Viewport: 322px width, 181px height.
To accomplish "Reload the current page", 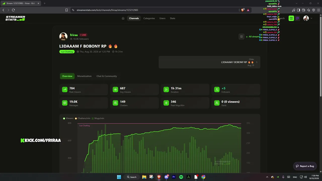I will pos(13,10).
